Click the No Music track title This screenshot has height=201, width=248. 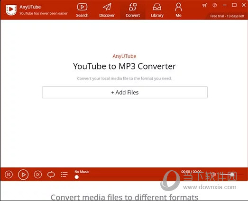[x=82, y=172]
